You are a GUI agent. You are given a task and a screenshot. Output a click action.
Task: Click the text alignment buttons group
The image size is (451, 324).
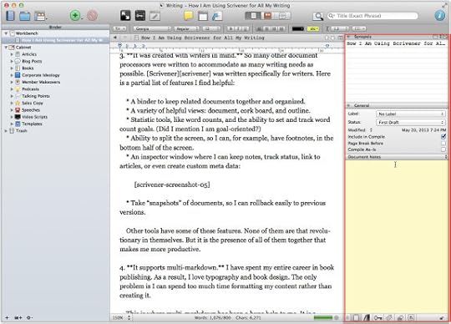(271, 28)
